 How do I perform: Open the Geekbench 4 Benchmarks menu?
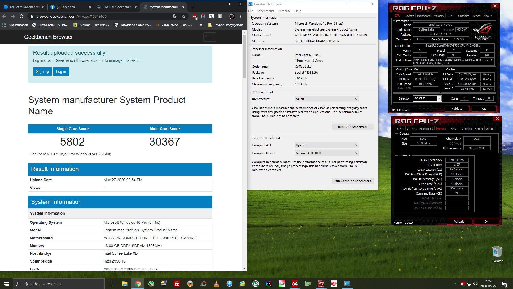265,11
